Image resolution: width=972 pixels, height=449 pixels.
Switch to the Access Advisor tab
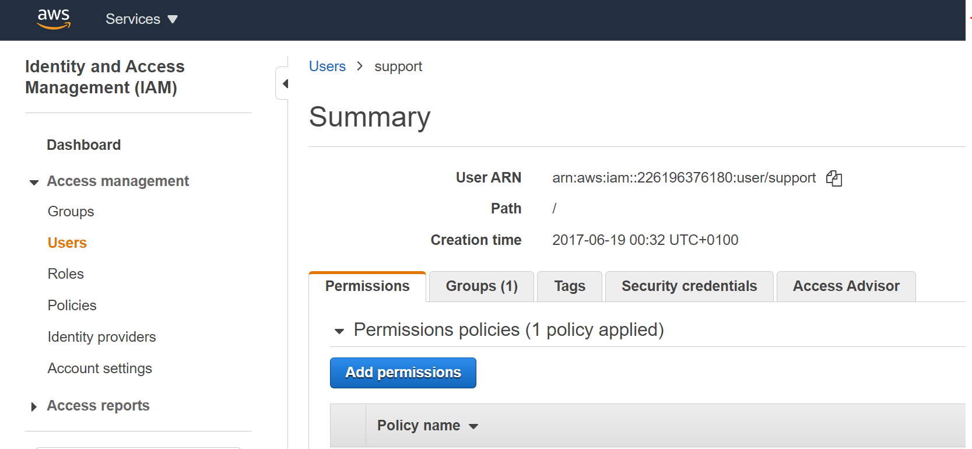coord(845,286)
